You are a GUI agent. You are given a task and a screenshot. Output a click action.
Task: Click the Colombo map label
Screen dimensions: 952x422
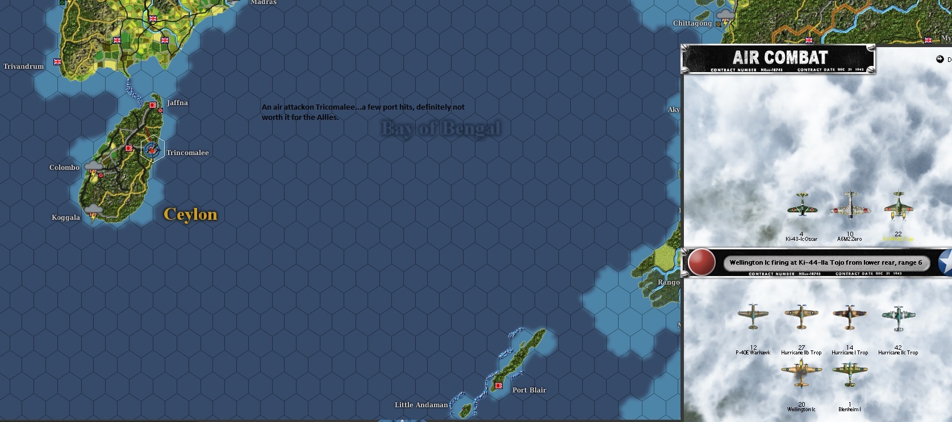[x=64, y=168]
